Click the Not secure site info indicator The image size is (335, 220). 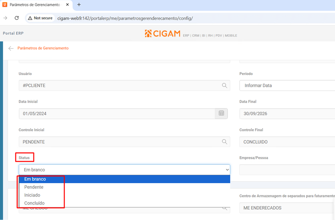coord(40,18)
